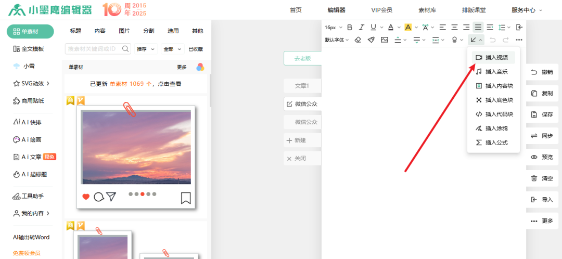
Task: Open 素材库 in top navigation
Action: point(427,10)
